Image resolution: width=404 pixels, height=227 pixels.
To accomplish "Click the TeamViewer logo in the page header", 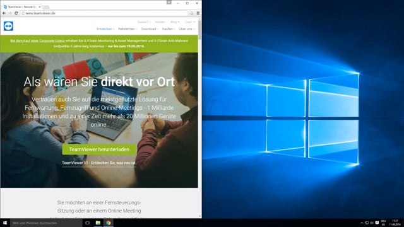I will click(8, 26).
